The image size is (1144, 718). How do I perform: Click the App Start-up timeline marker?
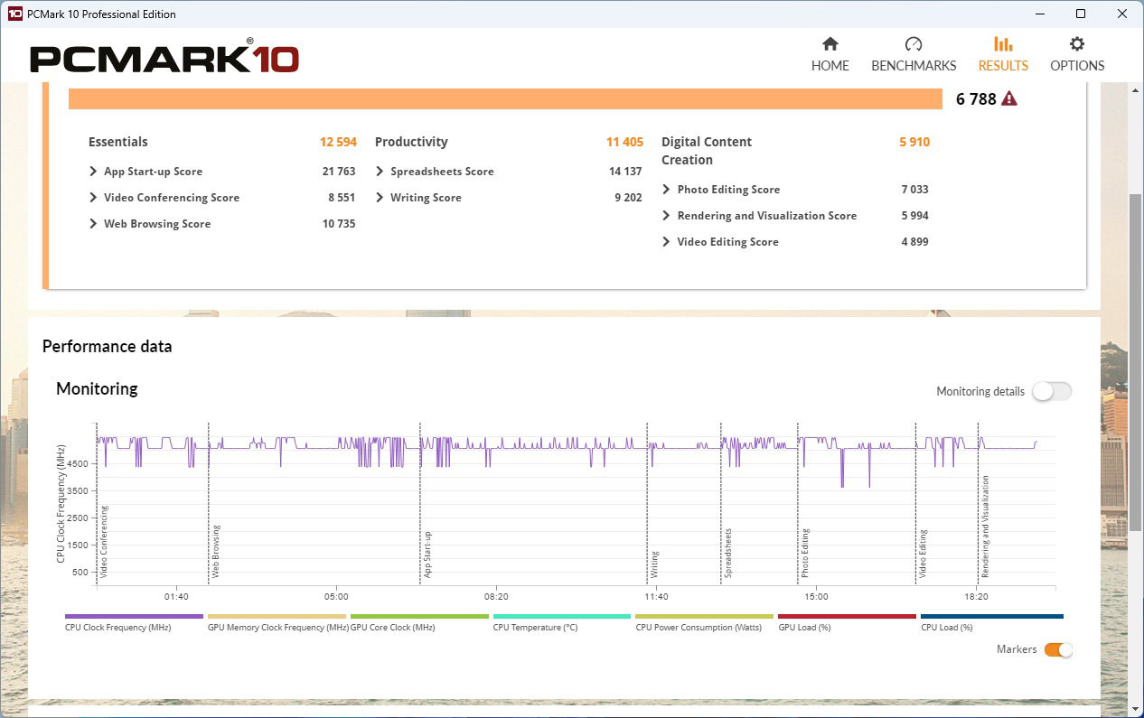coord(427,554)
